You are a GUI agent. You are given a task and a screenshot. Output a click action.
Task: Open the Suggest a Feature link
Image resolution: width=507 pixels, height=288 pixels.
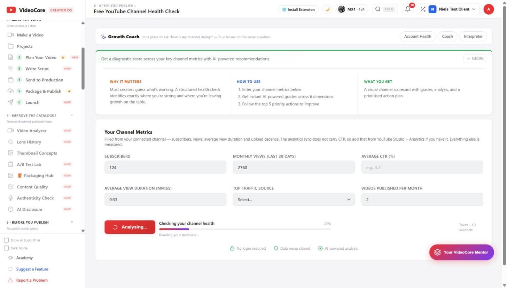click(x=32, y=269)
